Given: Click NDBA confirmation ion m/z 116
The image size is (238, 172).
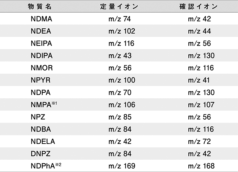Looking at the screenshot, I should tap(201, 129).
